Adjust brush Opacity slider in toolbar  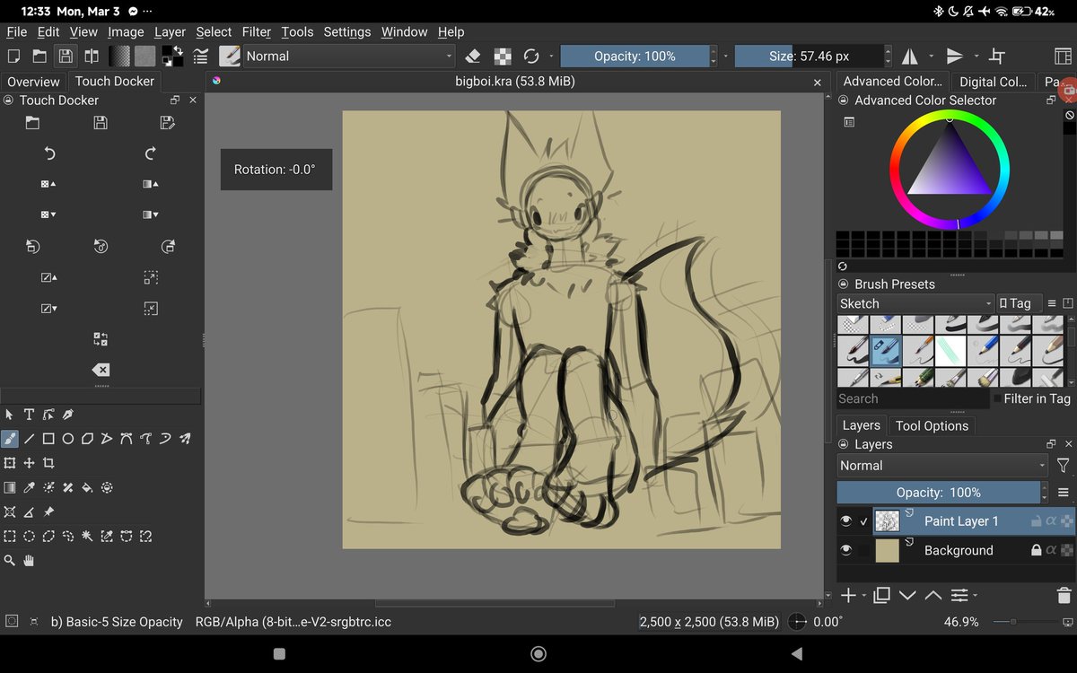[635, 56]
